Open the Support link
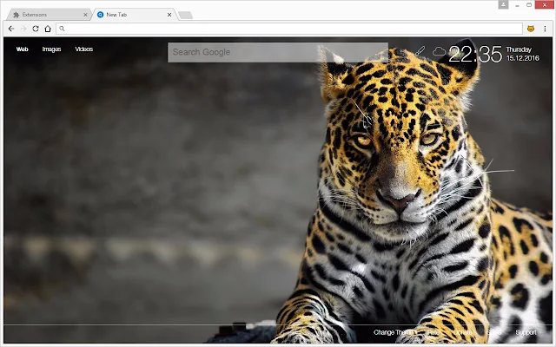 pyautogui.click(x=526, y=332)
